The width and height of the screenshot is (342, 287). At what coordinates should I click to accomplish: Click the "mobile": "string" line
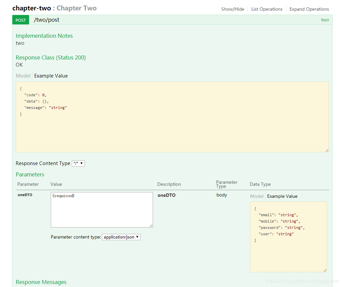(x=280, y=221)
